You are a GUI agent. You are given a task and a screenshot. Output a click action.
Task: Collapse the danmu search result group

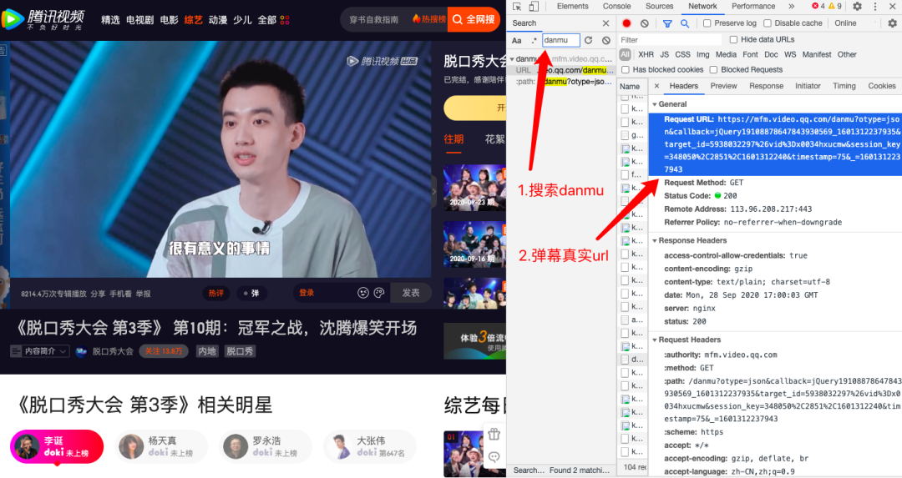click(x=512, y=59)
